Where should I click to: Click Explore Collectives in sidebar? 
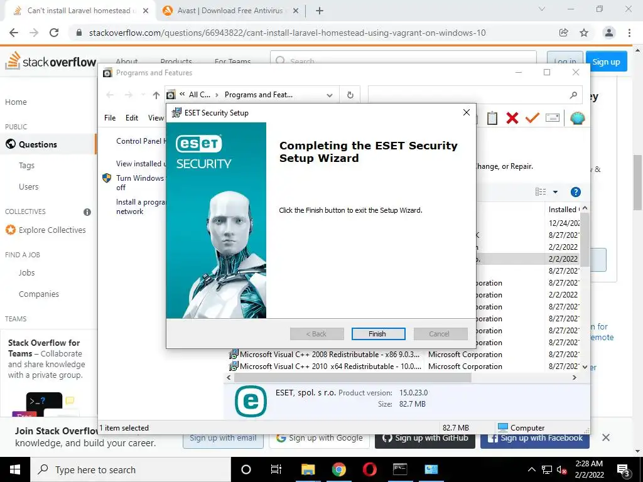click(52, 230)
